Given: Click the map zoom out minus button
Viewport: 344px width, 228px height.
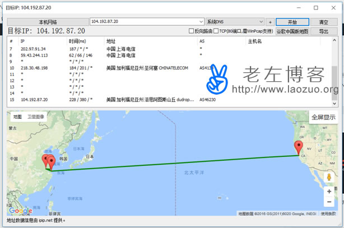Looking at the screenshot, I should coord(329,202).
